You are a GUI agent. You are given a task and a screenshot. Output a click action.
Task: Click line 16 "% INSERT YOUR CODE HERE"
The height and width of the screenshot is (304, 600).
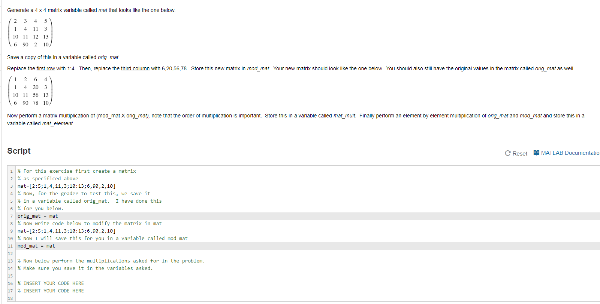[x=51, y=283]
